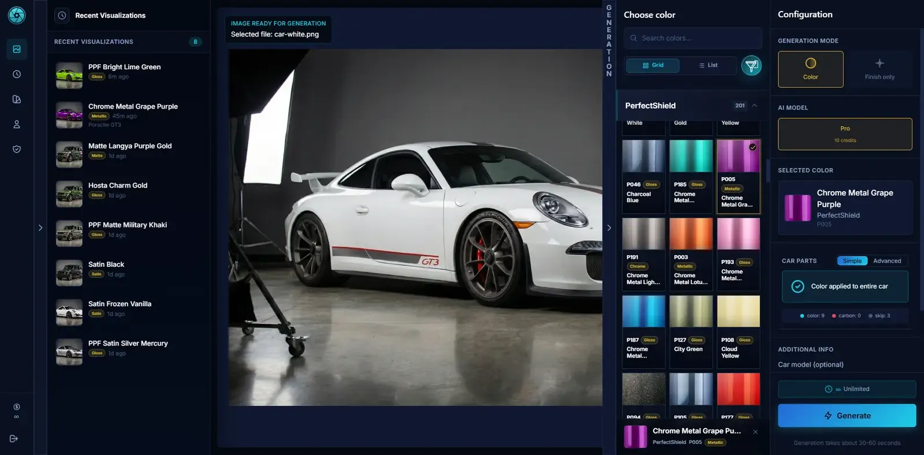
Task: Click the Generate button
Action: coord(847,416)
